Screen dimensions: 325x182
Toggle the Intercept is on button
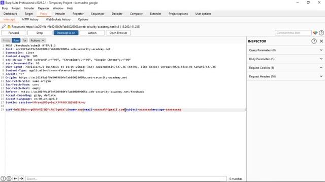tap(66, 33)
